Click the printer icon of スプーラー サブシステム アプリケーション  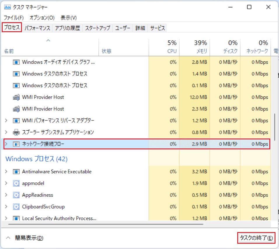(16, 132)
